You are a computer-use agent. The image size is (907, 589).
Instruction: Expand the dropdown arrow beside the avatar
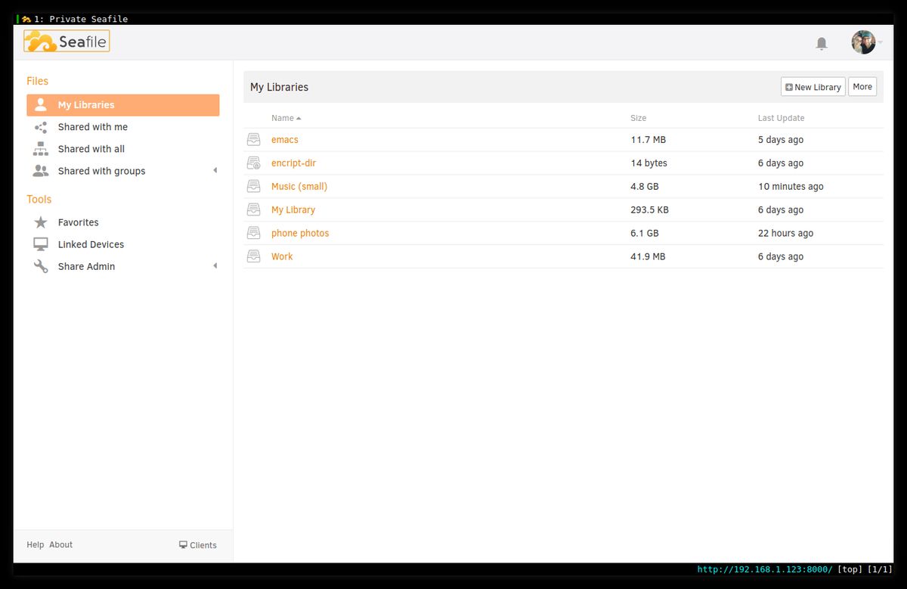(880, 42)
